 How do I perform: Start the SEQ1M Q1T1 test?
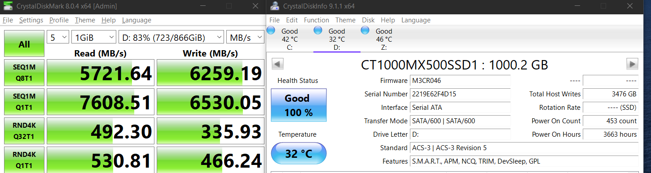[x=24, y=101]
